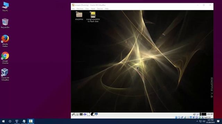The image size is (222, 124).
Task: Click the VirtualBox display status indicator
Action: click(x=191, y=117)
